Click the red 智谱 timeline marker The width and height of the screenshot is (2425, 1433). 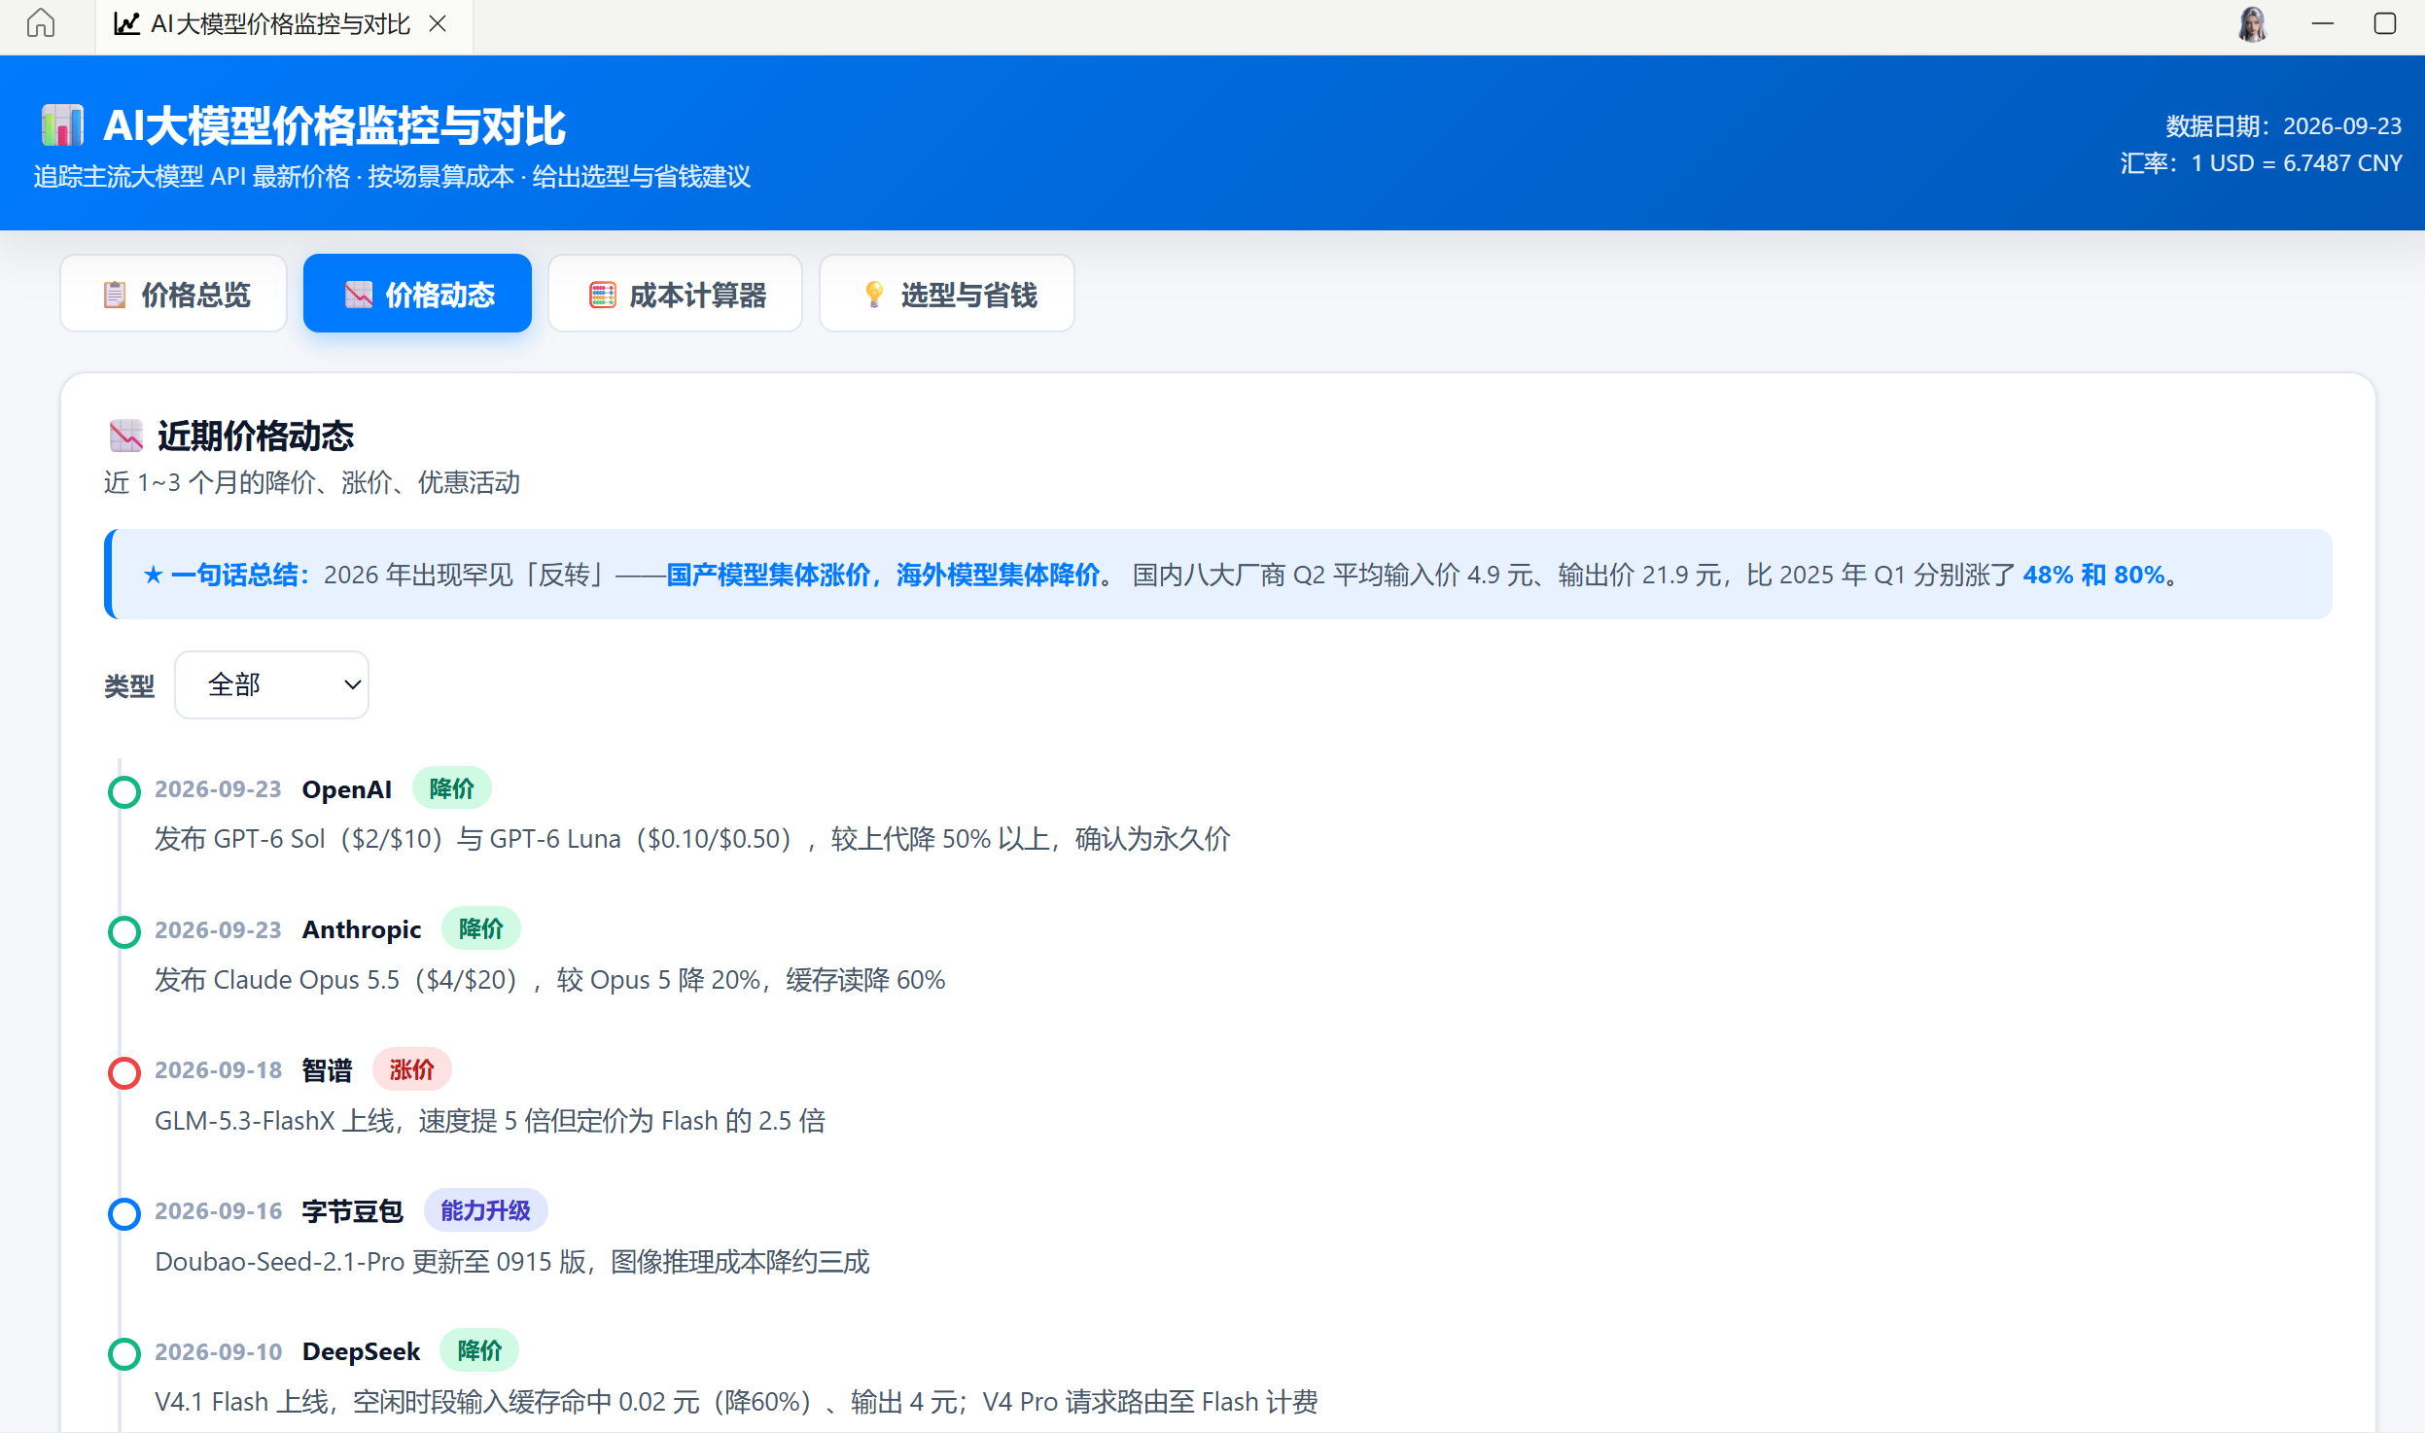point(124,1073)
